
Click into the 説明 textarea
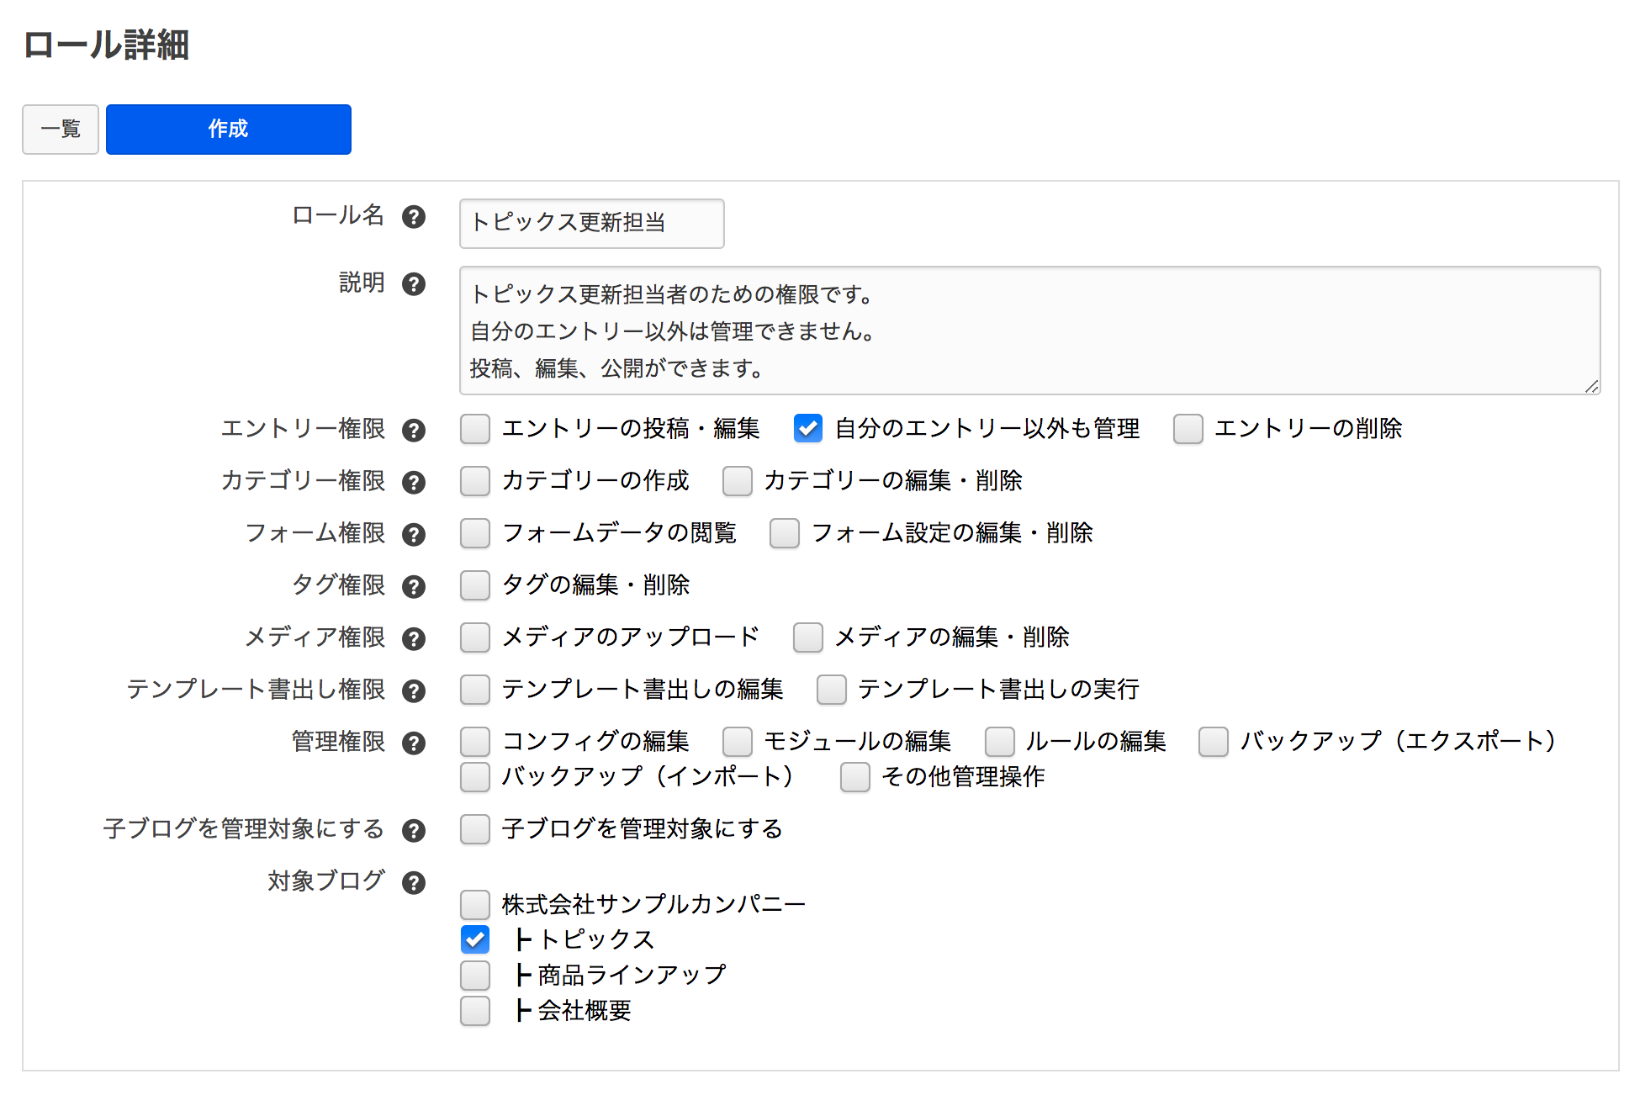pyautogui.click(x=1029, y=331)
